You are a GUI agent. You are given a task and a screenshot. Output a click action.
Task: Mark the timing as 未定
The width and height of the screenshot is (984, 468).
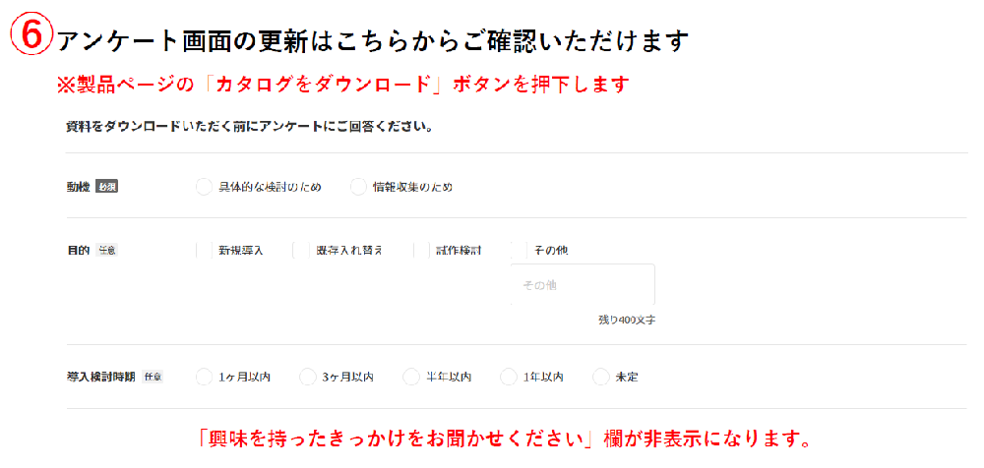point(600,377)
